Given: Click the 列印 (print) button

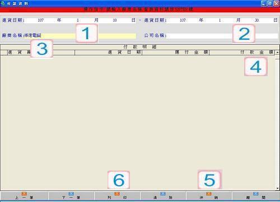Looking at the screenshot, I should (x=117, y=196).
